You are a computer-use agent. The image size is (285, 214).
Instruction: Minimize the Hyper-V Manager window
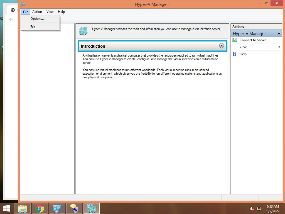(259, 4)
